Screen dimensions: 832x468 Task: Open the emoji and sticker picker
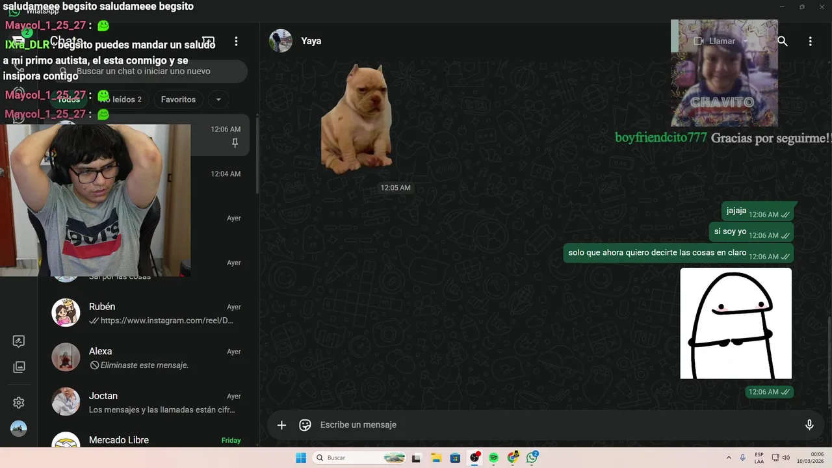coord(305,425)
